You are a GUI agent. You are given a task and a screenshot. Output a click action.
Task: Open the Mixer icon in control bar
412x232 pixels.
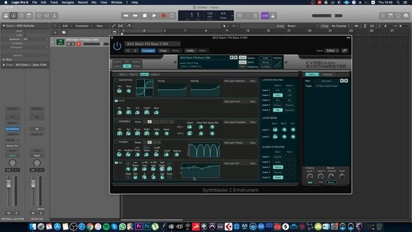(47, 15)
